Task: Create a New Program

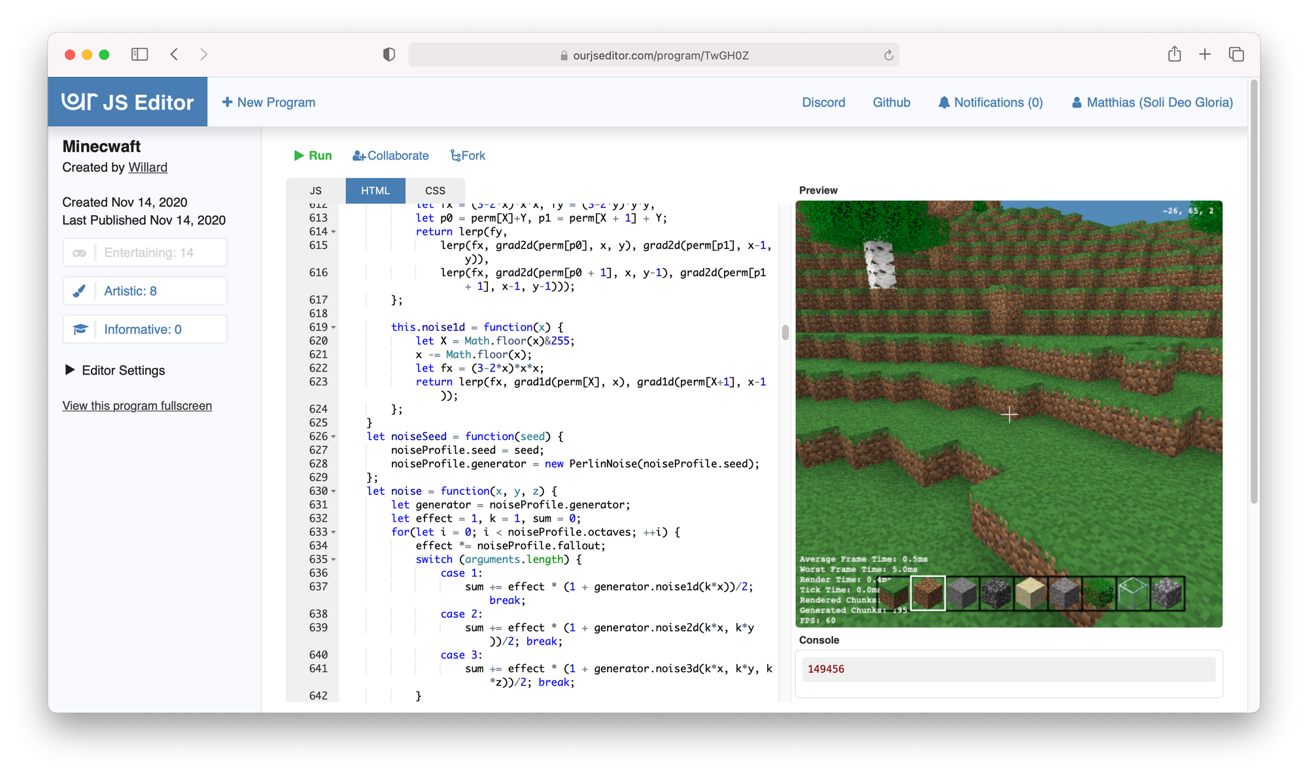Action: pos(269,102)
